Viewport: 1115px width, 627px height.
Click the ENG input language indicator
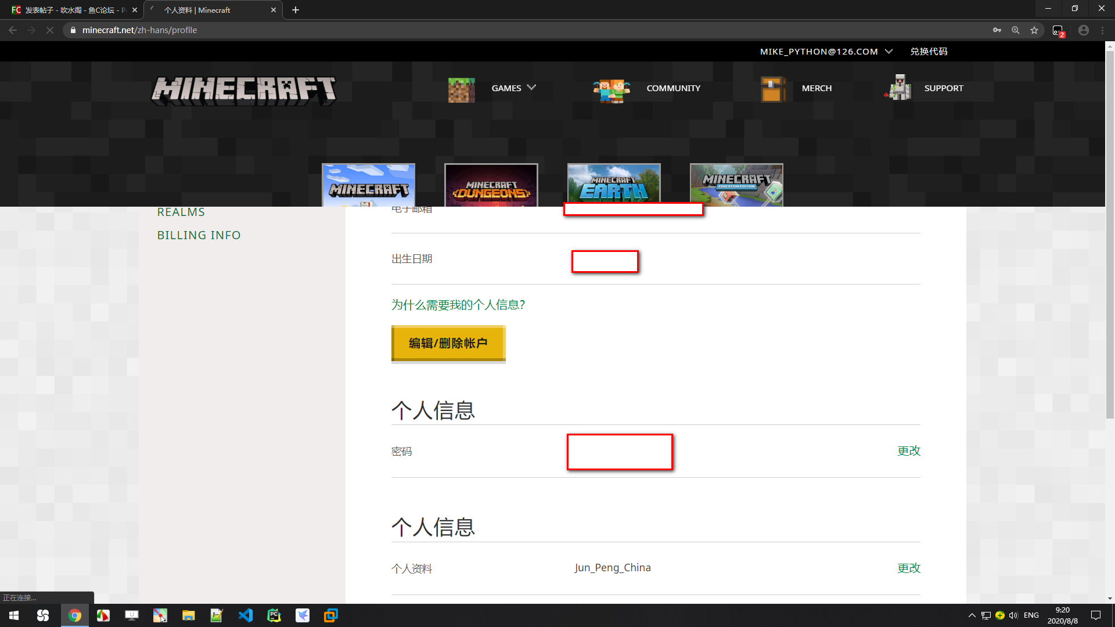pyautogui.click(x=1031, y=615)
